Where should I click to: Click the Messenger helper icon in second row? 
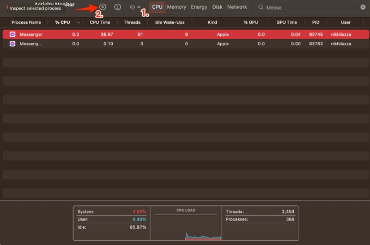tap(13, 44)
